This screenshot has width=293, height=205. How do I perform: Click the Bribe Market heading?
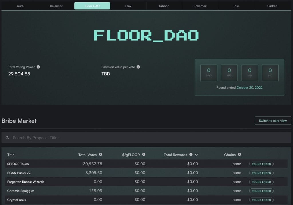(19, 121)
